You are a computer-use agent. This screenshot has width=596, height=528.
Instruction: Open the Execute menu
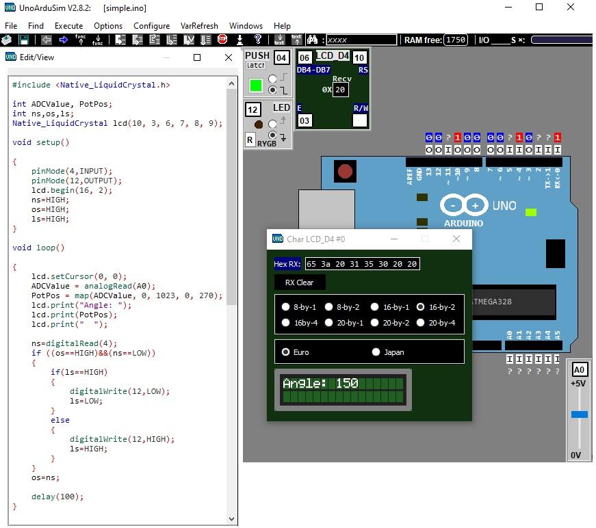click(x=69, y=26)
